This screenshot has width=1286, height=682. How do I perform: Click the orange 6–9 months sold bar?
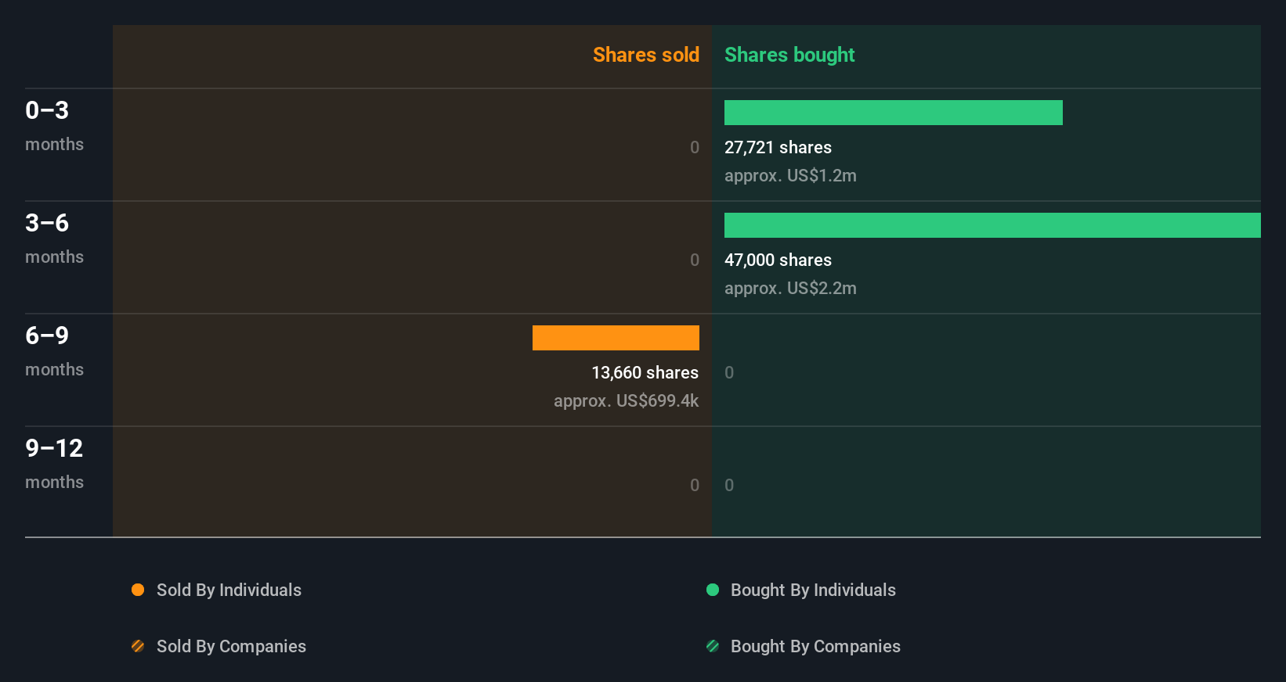pyautogui.click(x=616, y=338)
